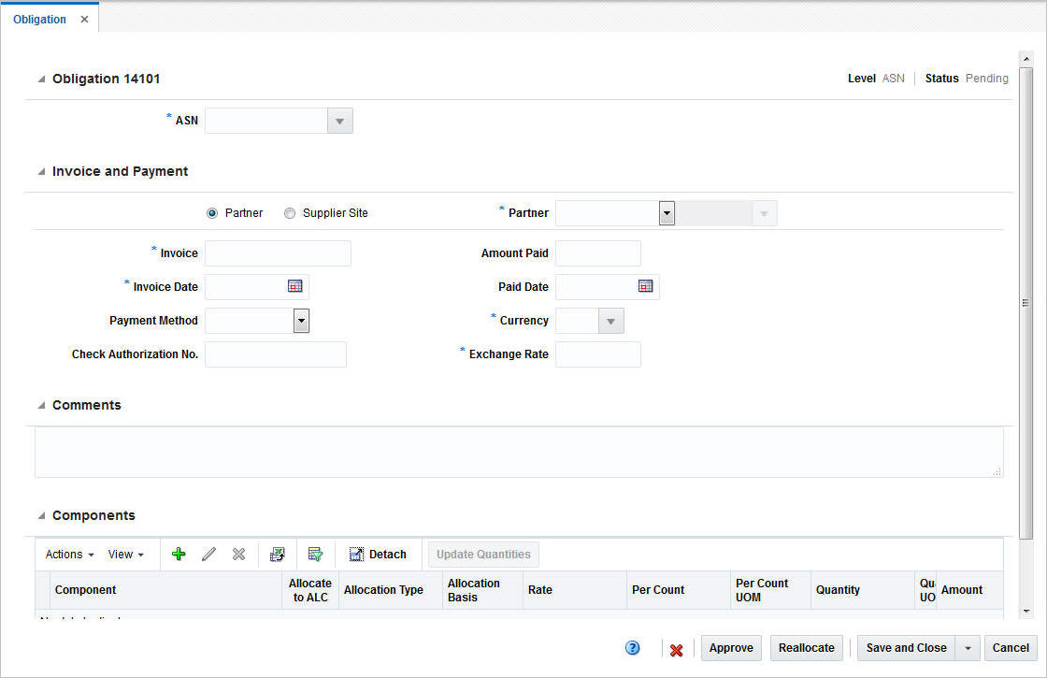Click the vertical scrollbar down arrow
Screen dimensions: 1047x678
pos(1026,612)
